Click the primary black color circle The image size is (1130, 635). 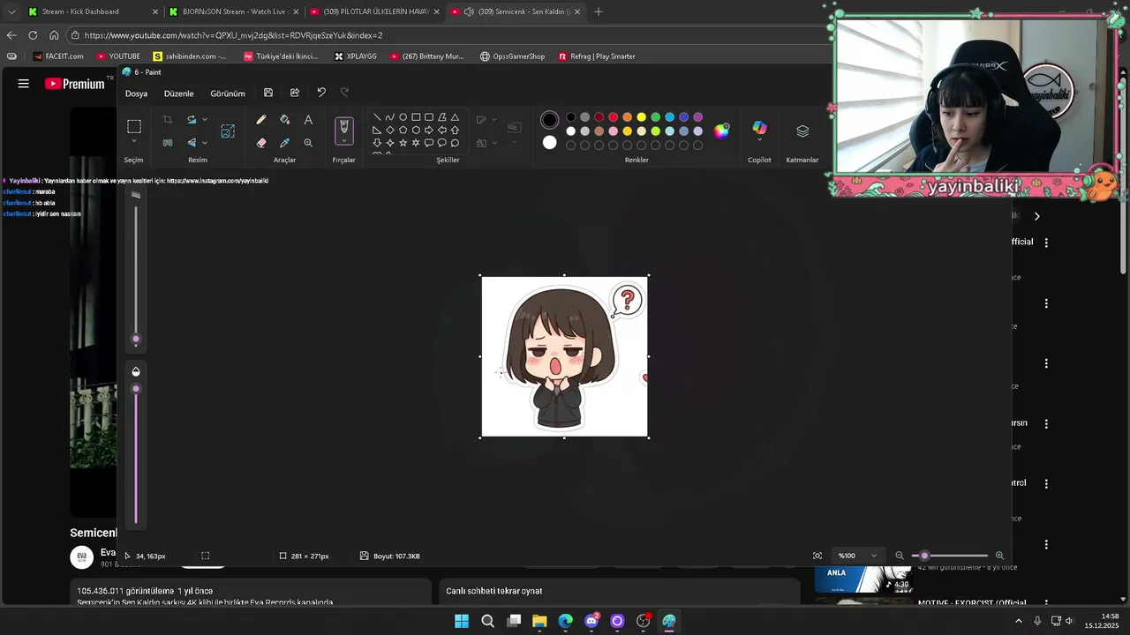click(x=549, y=120)
